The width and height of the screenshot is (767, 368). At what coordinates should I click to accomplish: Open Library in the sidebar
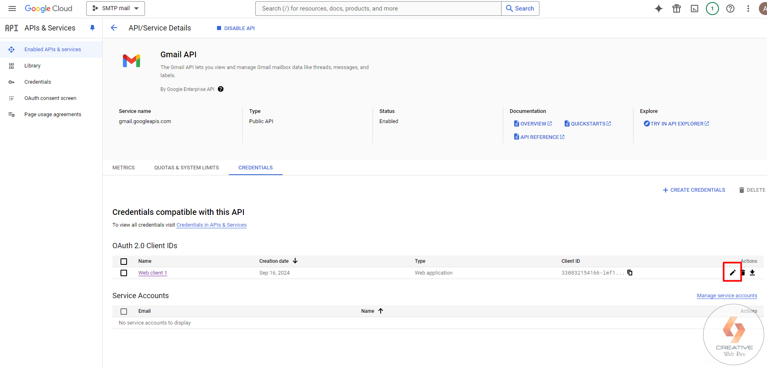pyautogui.click(x=51, y=66)
